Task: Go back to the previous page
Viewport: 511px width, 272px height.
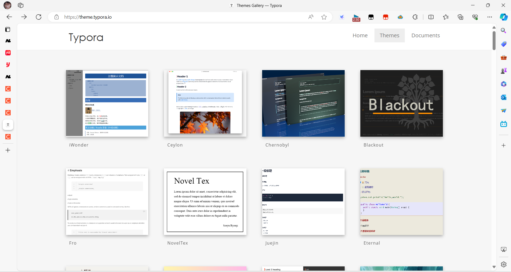Action: [x=9, y=17]
